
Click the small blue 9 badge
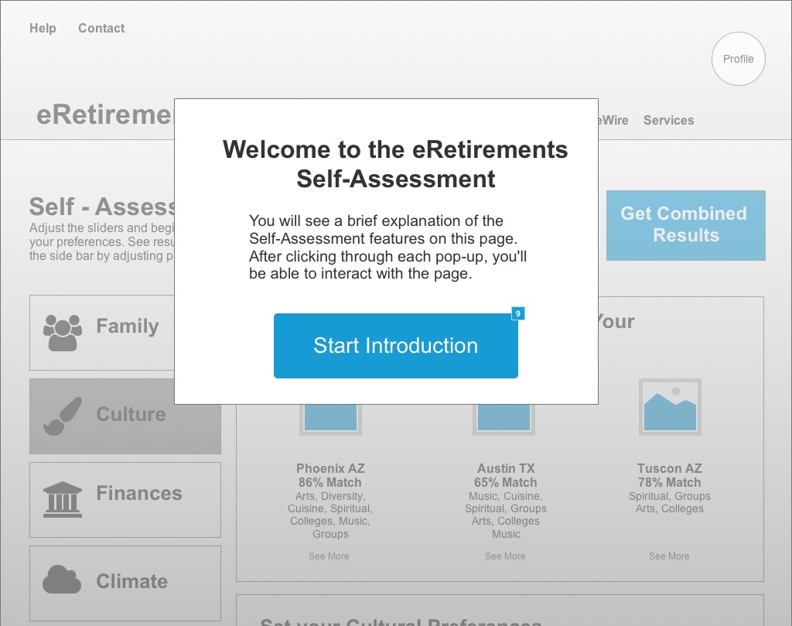pos(518,313)
